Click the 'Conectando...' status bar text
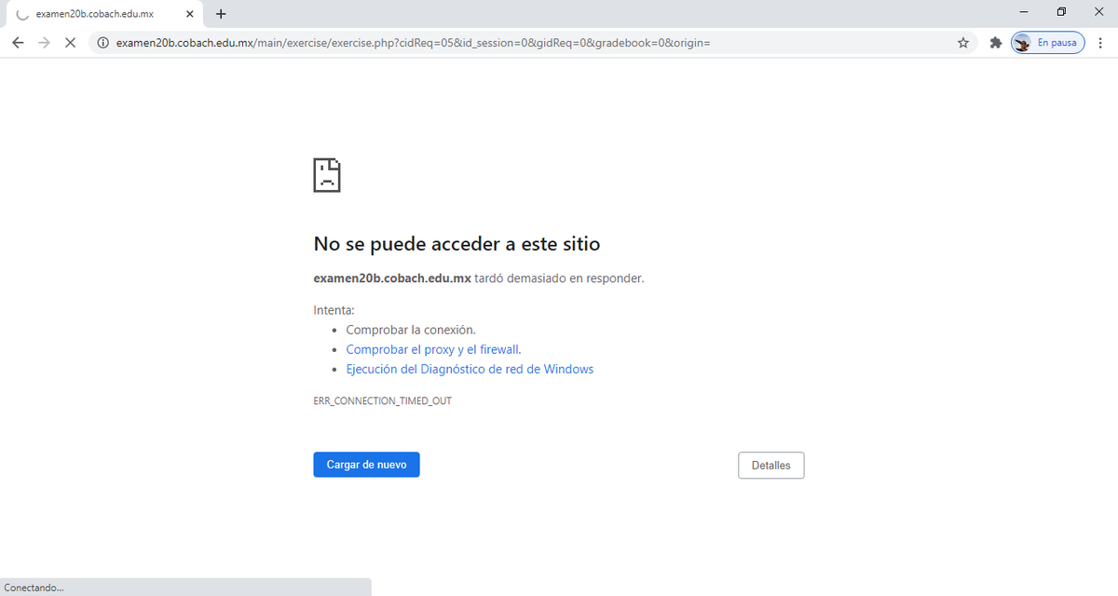This screenshot has height=596, width=1118. pos(34,588)
